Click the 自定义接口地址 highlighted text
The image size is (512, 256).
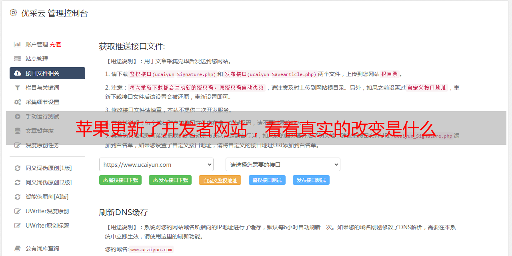tap(426, 88)
